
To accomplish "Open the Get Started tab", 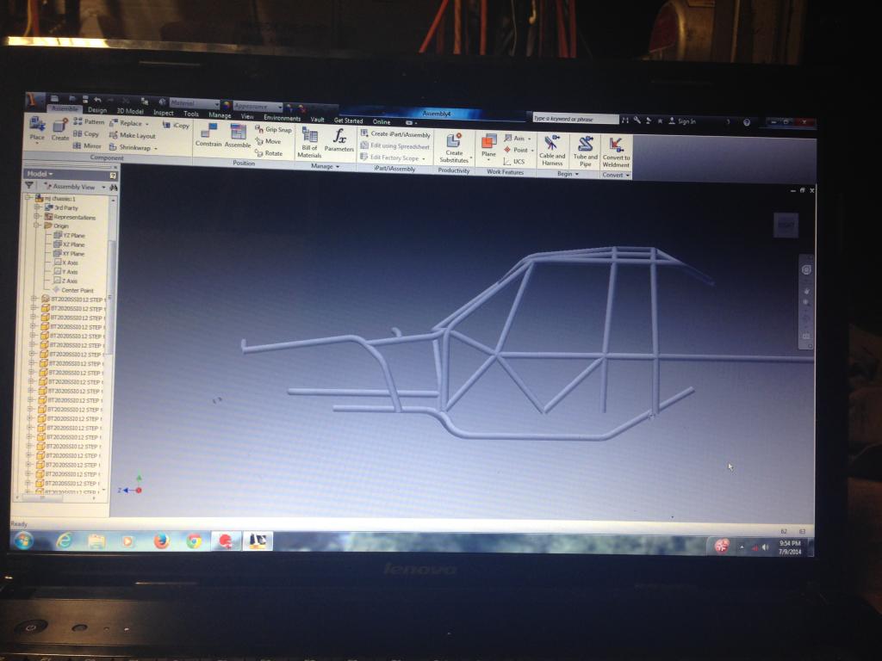I will [x=348, y=120].
